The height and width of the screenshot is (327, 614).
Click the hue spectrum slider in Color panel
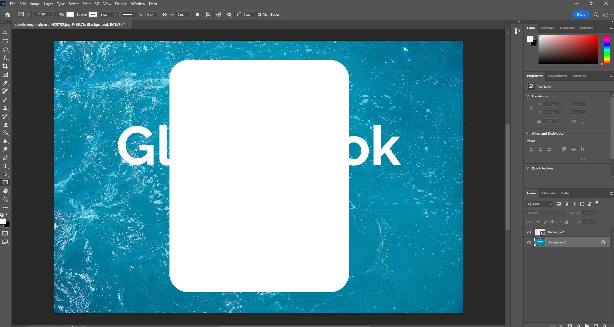pos(607,49)
